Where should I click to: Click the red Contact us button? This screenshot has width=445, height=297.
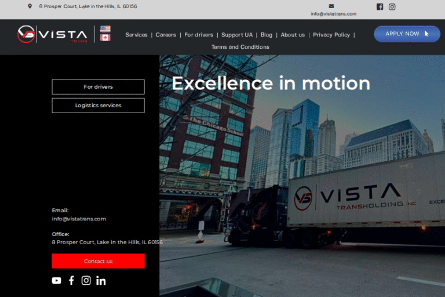[x=98, y=261]
